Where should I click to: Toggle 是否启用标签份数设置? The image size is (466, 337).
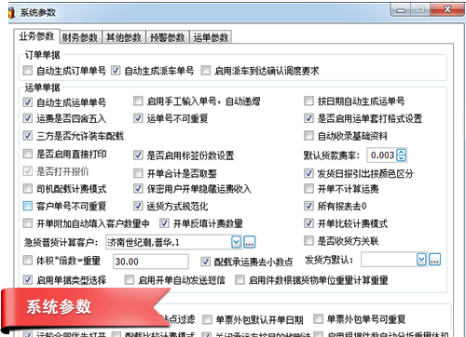click(138, 155)
